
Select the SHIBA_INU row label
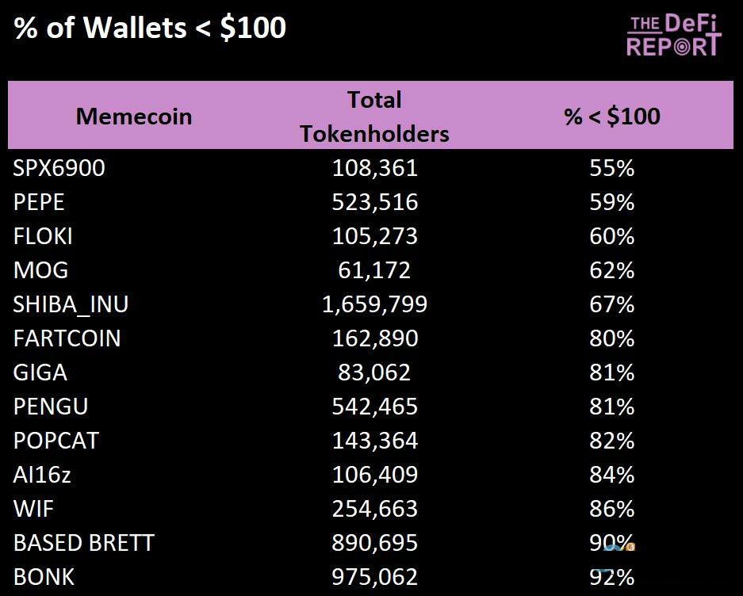pos(71,304)
